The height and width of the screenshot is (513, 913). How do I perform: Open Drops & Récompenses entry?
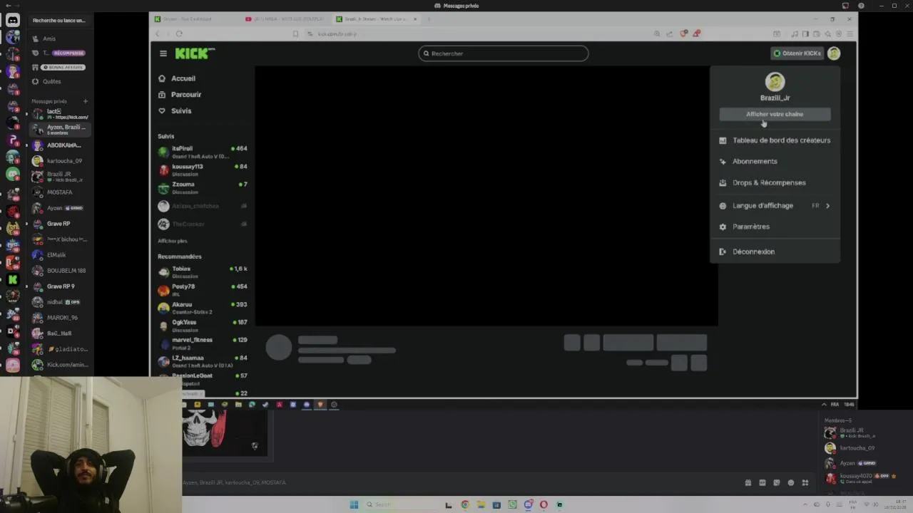[x=775, y=183]
